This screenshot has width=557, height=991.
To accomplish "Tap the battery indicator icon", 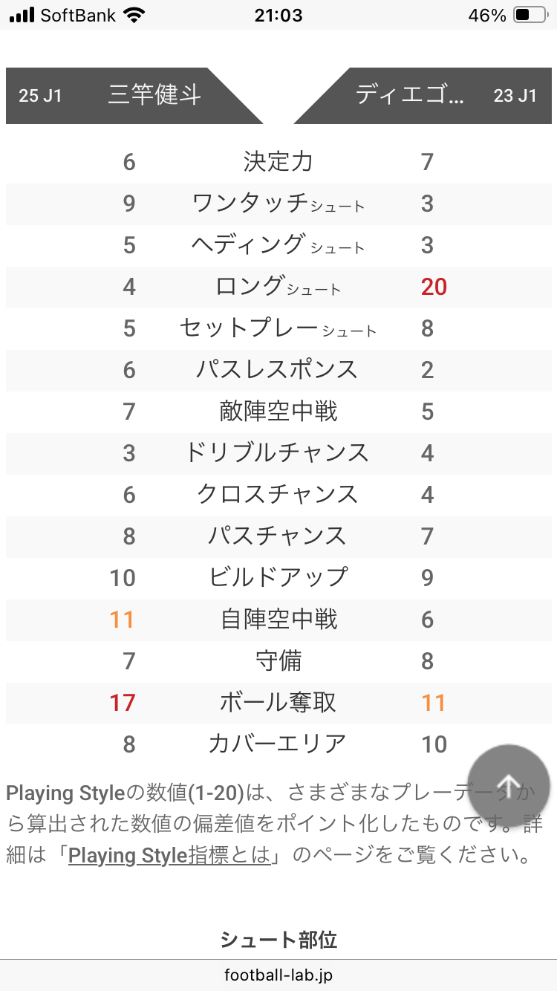I will click(x=531, y=15).
